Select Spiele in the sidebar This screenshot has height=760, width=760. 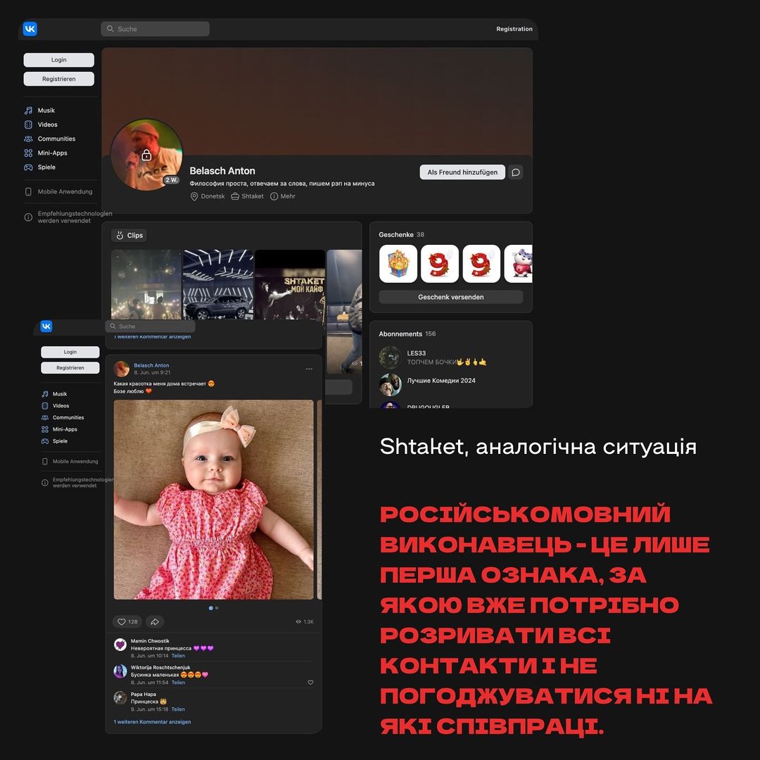46,167
